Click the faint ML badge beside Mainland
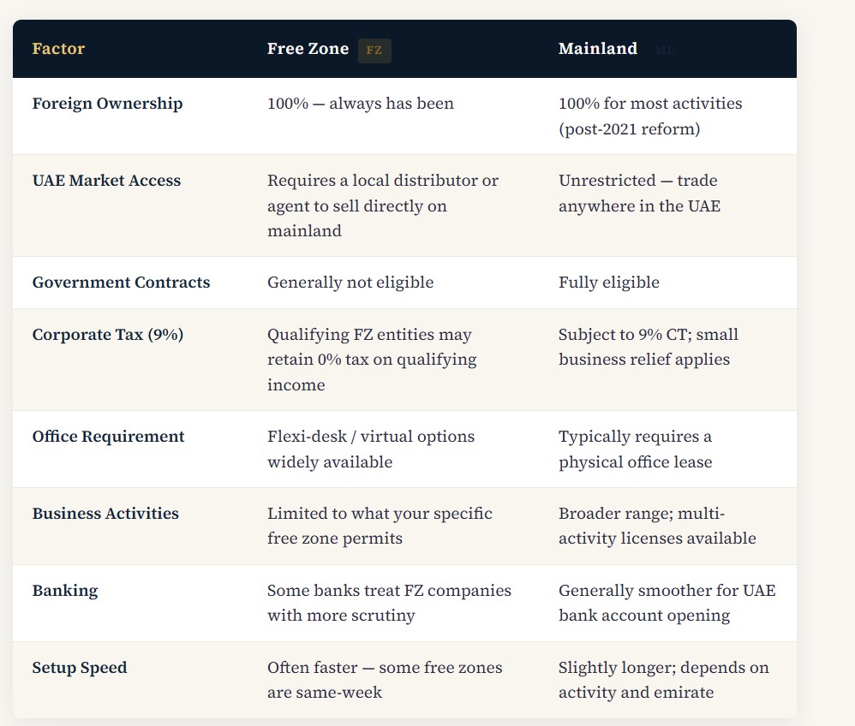 point(665,51)
